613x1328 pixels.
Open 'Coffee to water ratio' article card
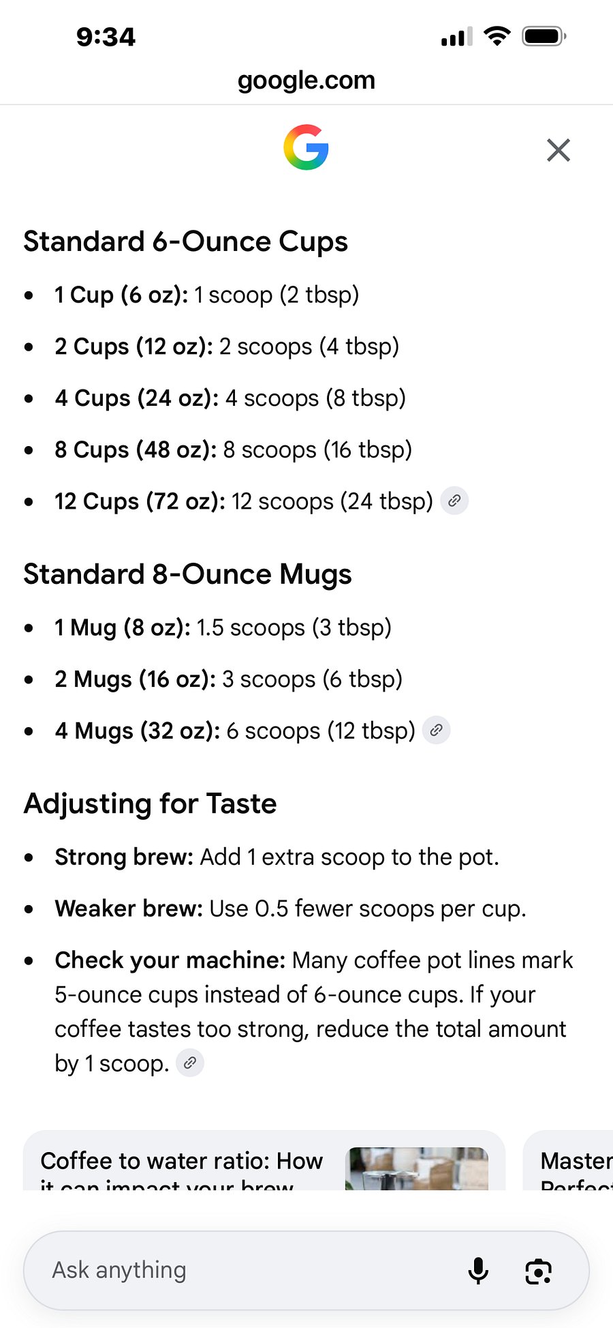264,1160
